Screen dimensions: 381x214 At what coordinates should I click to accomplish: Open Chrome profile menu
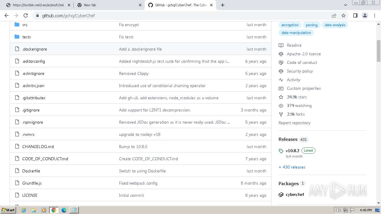(x=365, y=15)
